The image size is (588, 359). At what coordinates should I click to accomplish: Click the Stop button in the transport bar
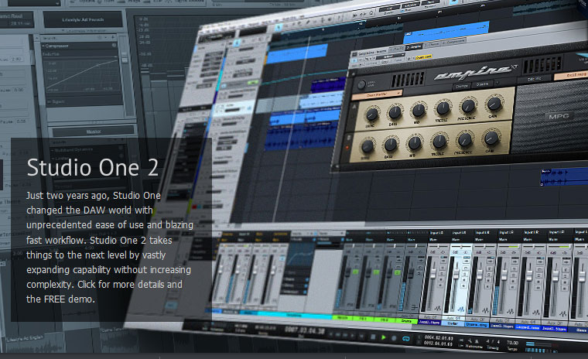point(373,337)
